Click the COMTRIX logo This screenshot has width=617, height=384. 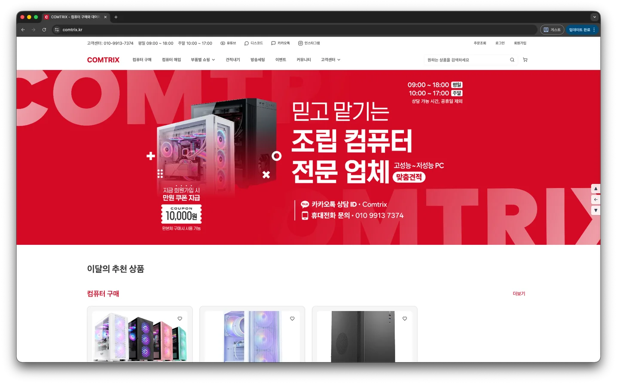pos(103,60)
